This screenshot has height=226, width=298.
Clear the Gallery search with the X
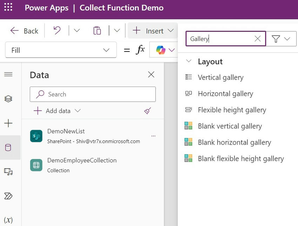[x=257, y=39]
